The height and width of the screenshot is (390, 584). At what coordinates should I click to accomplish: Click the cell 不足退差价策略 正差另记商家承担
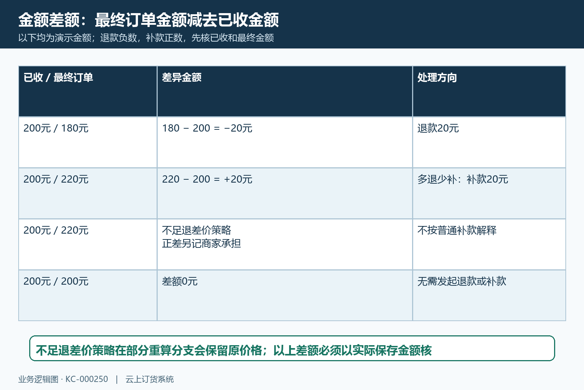click(285, 245)
